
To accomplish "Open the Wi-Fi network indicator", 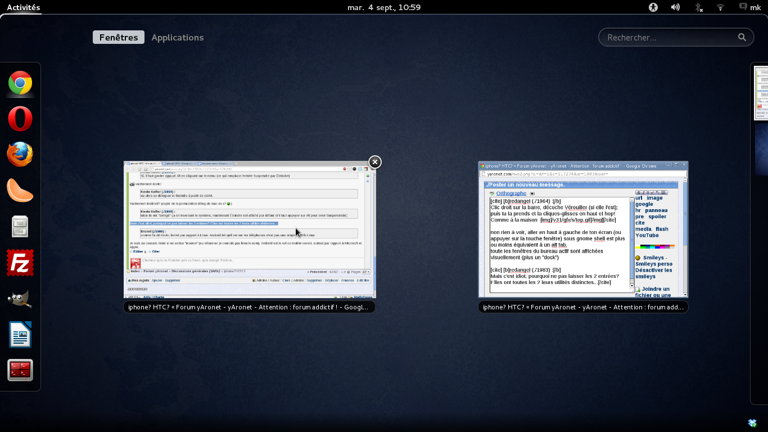I will click(x=720, y=7).
